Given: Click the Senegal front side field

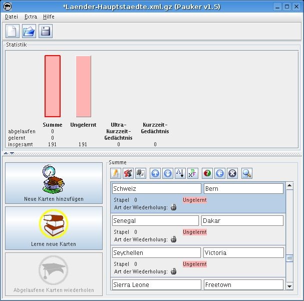Looking at the screenshot, I should [x=155, y=220].
